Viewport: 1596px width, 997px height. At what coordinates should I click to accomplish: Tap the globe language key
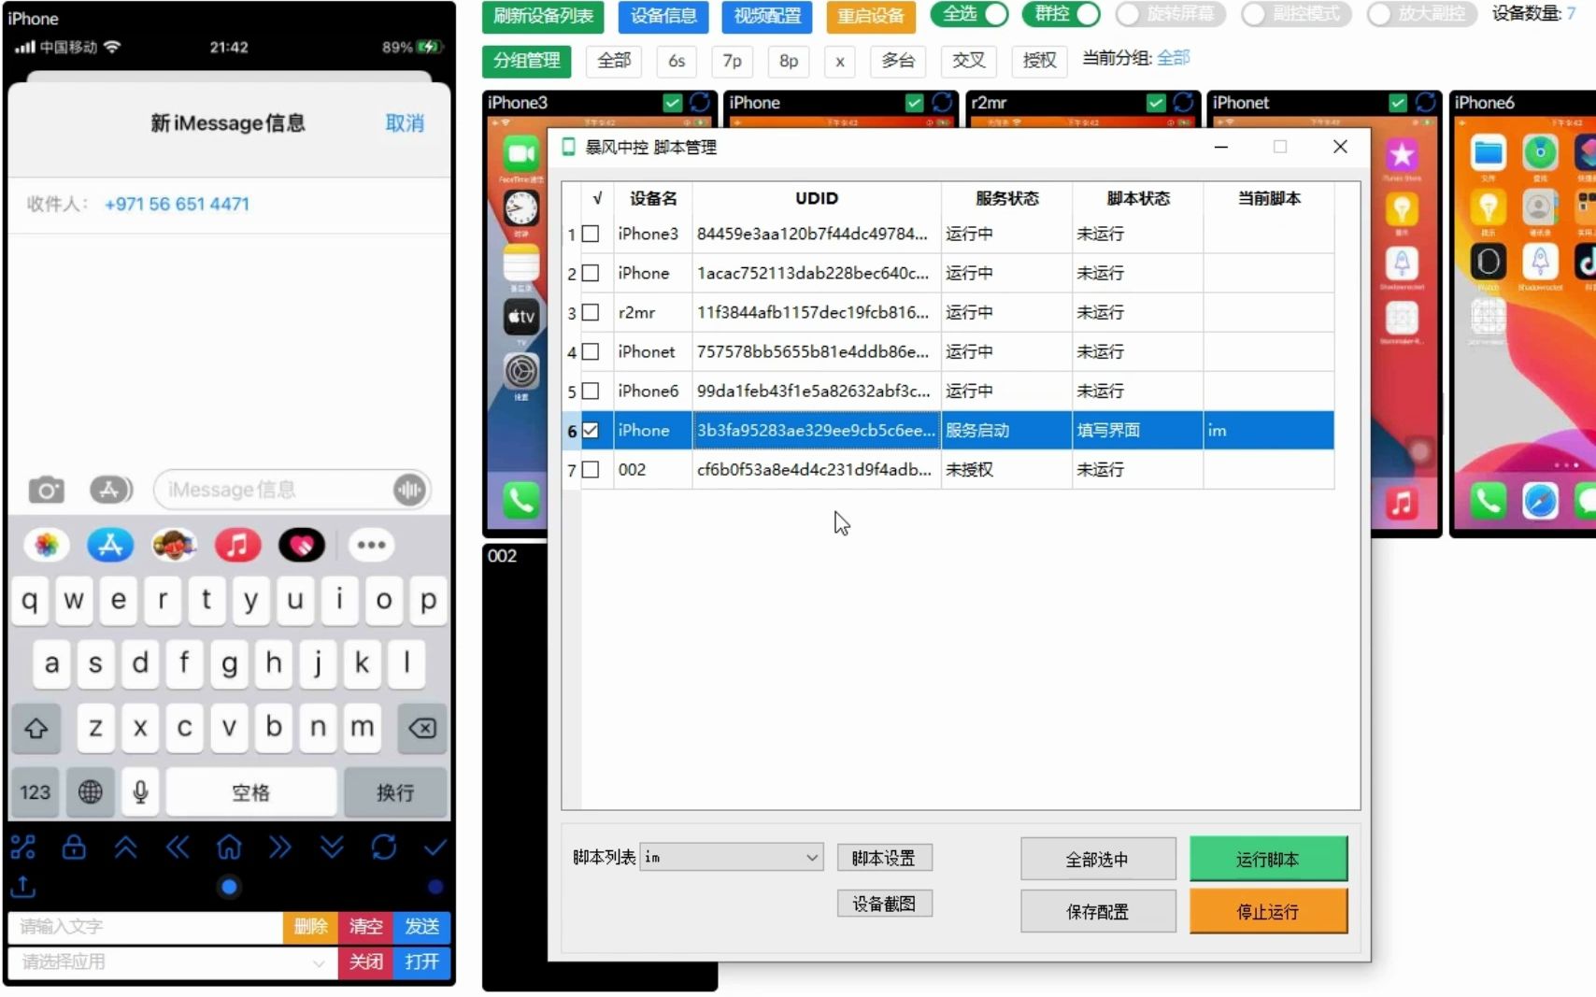[x=91, y=792]
